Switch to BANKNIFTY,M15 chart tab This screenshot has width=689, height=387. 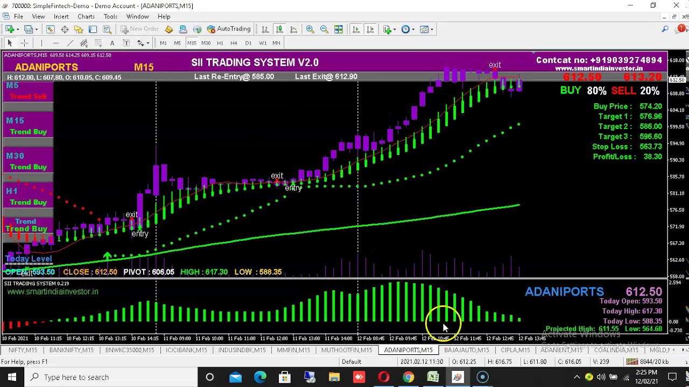71,350
